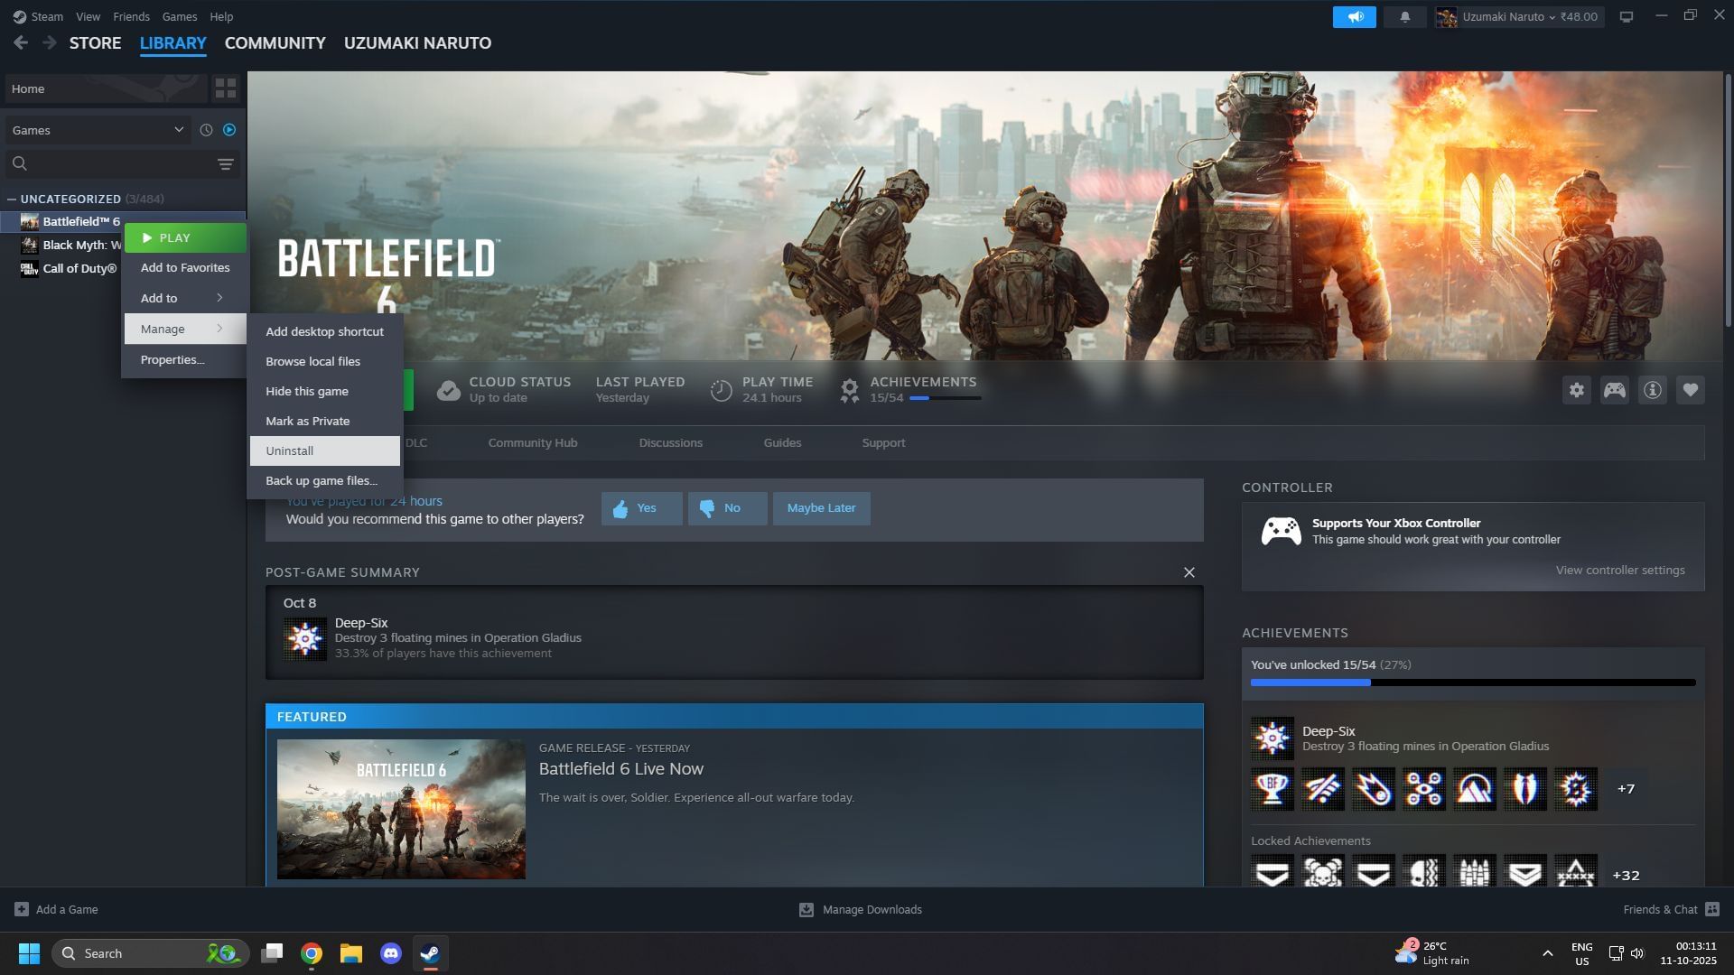
Task: Click the achievements unlocked progress bar
Action: (x=1472, y=682)
